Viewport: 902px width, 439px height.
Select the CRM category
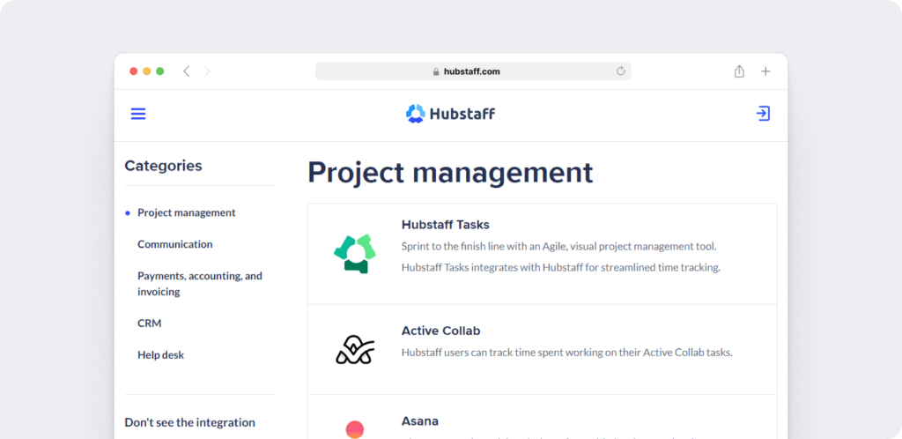(150, 324)
